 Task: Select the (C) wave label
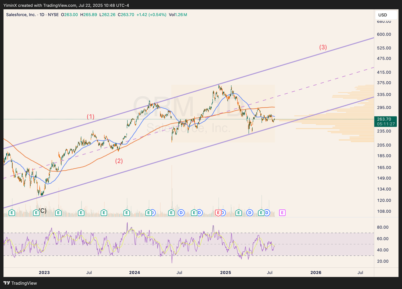click(43, 210)
